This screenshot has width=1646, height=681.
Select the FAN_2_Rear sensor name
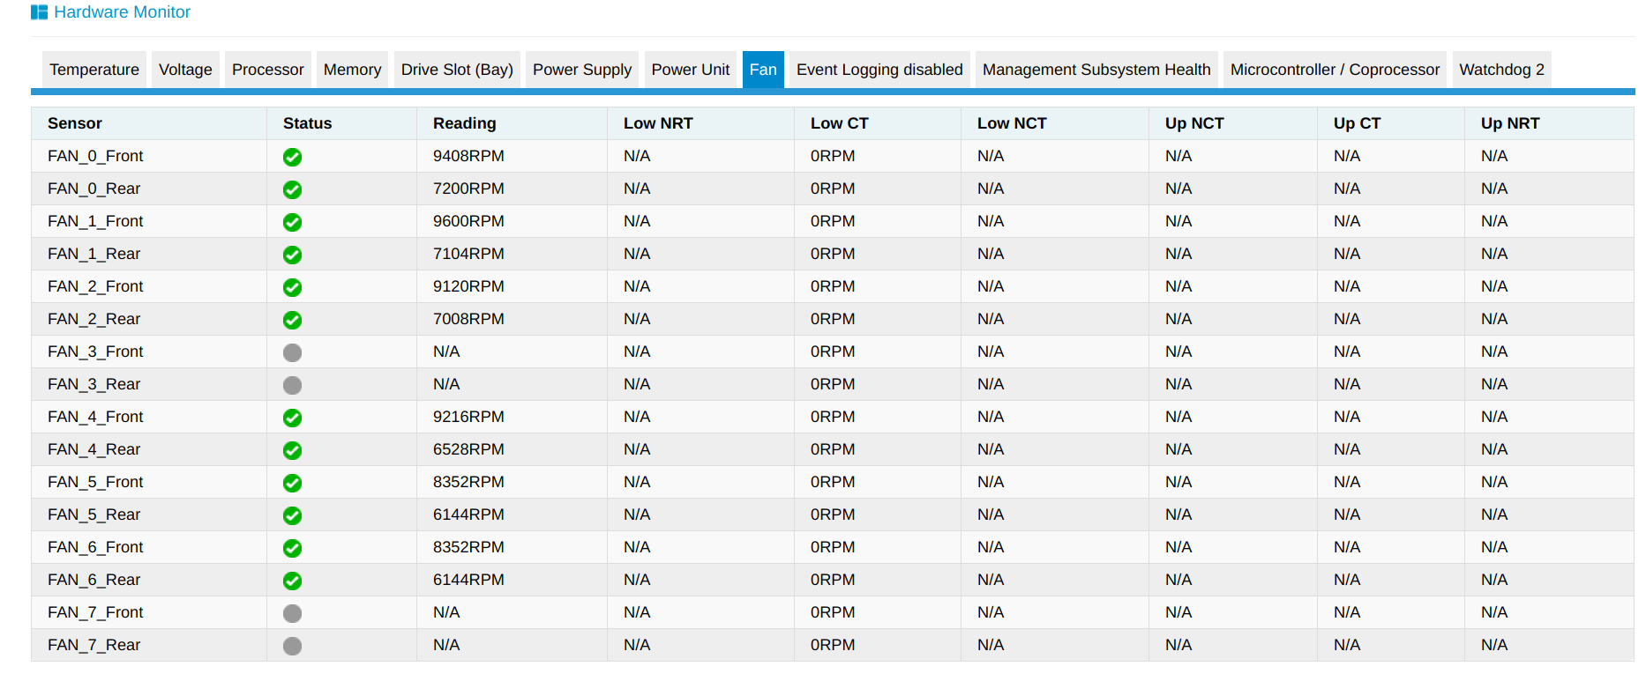tap(94, 319)
